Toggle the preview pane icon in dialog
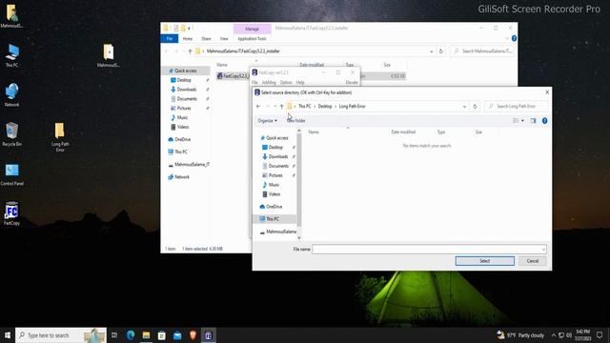This screenshot has height=343, width=610. tap(533, 121)
